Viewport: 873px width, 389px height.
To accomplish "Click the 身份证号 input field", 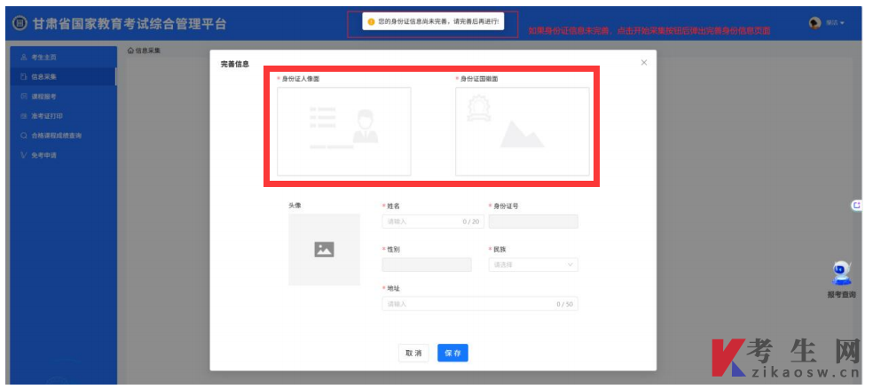I will (x=533, y=222).
